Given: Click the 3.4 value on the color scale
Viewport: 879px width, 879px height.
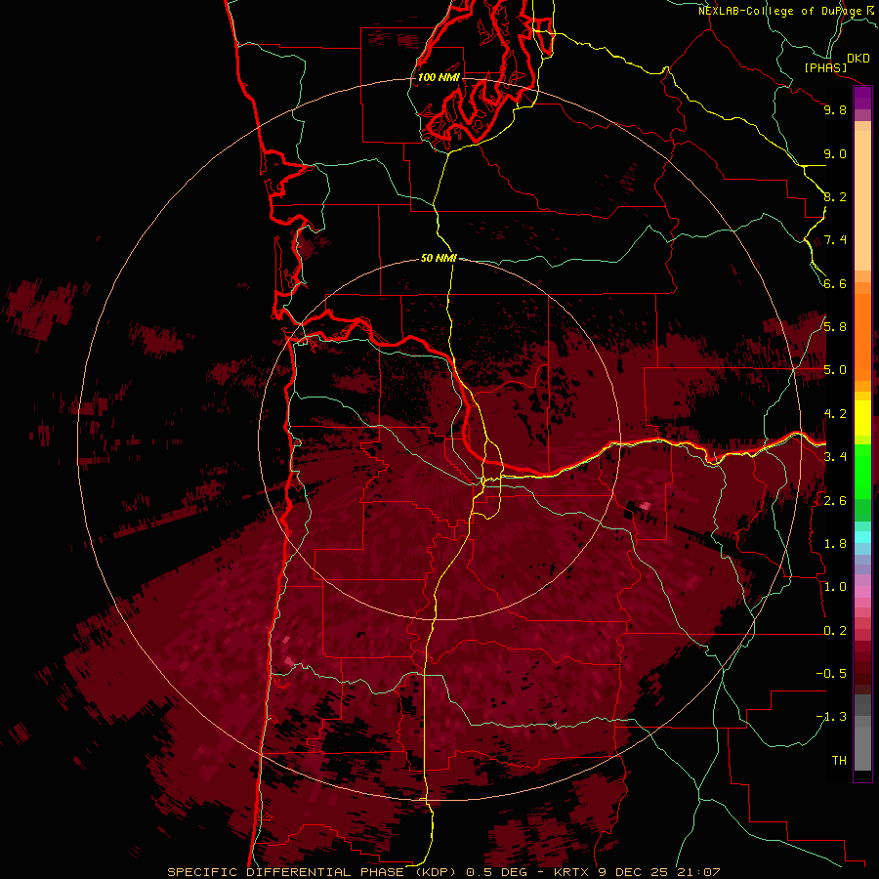Looking at the screenshot, I should click(x=835, y=457).
